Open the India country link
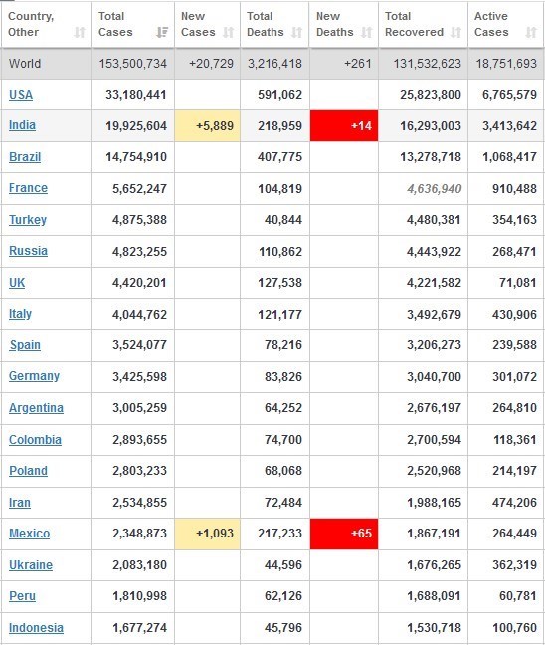The width and height of the screenshot is (545, 645). click(x=22, y=125)
